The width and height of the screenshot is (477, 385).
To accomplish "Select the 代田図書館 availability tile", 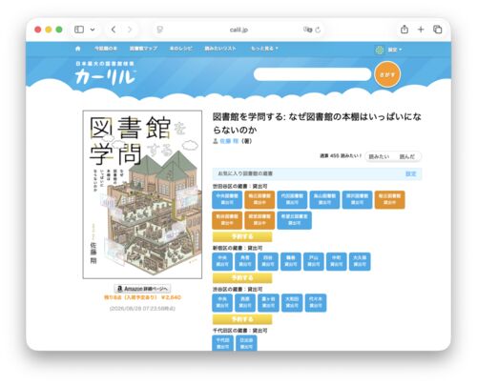I will click(292, 199).
